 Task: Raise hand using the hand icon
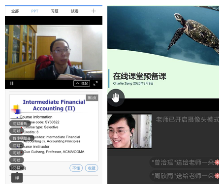tap(116, 97)
